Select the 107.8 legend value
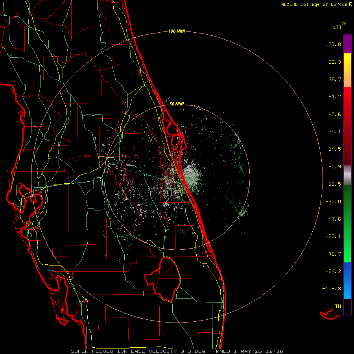This screenshot has width=354, height=354. coord(333,44)
